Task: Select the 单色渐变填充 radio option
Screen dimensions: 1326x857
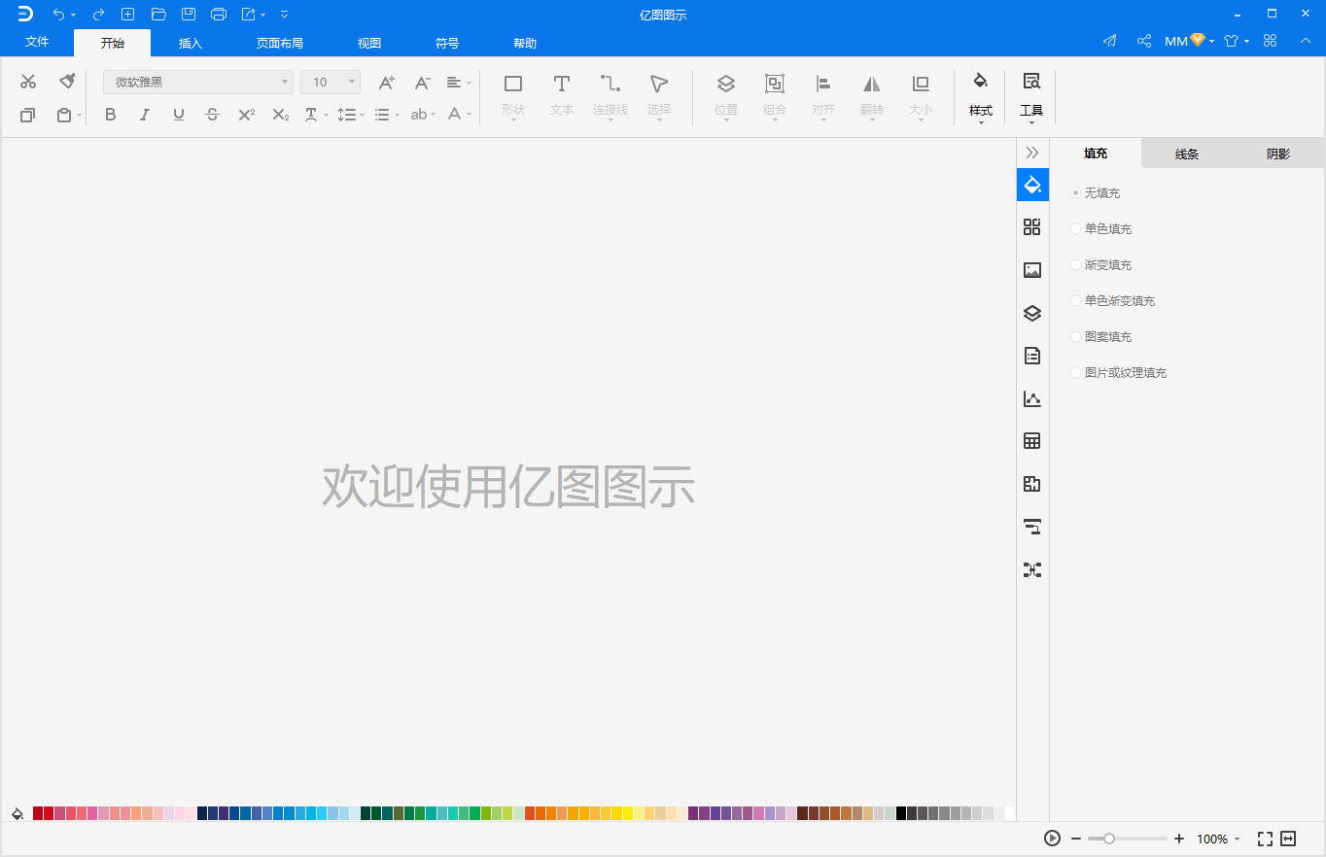Action: 1075,301
